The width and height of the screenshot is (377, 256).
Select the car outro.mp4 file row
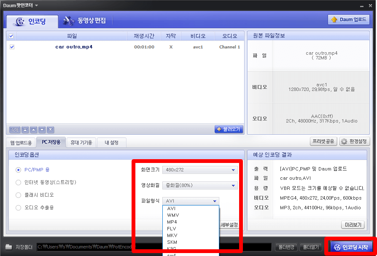(x=125, y=47)
